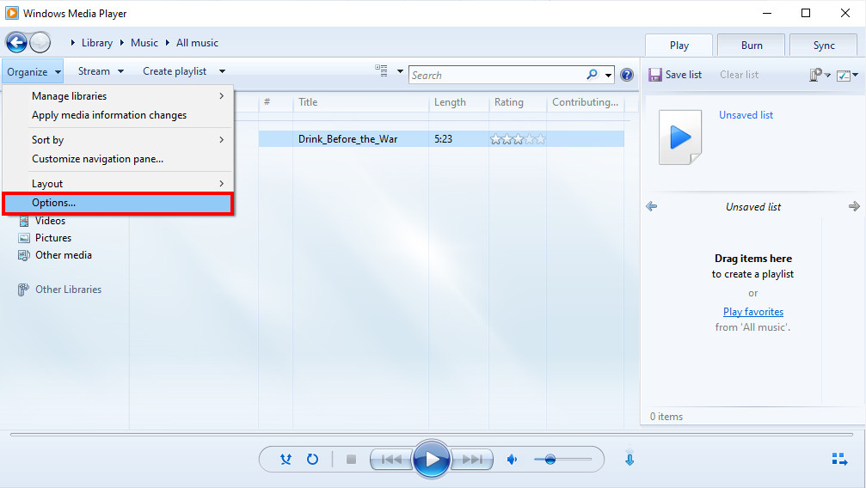This screenshot has height=488, width=866.
Task: Turn repeat on
Action: pos(312,459)
